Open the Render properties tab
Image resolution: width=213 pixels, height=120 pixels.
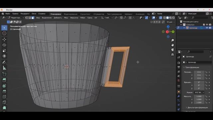coord(179,63)
